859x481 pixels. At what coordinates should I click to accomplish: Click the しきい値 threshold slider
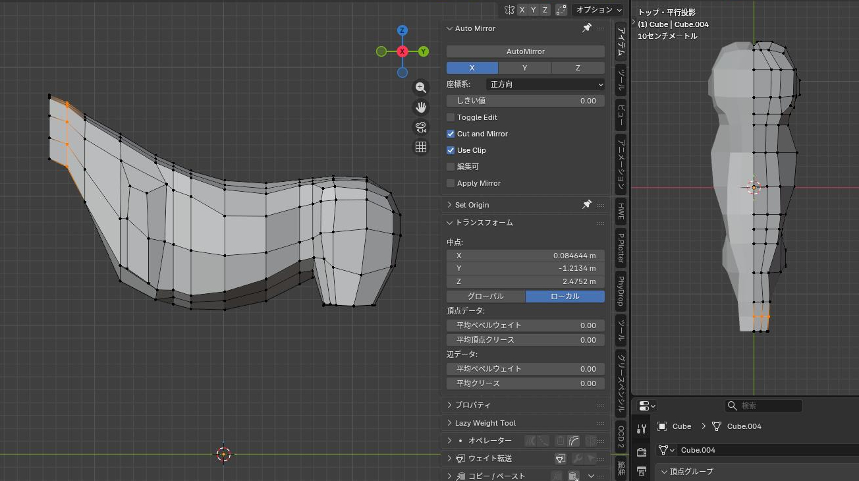coord(525,101)
